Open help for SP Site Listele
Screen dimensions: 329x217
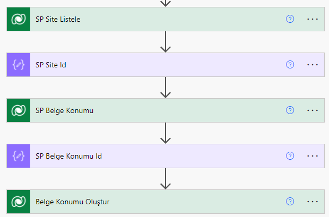[290, 19]
